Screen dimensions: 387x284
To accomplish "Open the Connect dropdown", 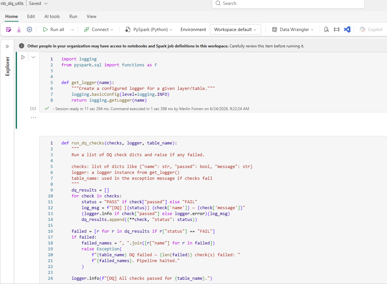I will coord(98,30).
